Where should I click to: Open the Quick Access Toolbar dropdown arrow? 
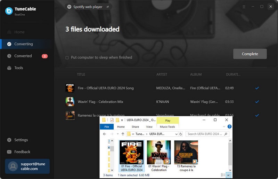[x=122, y=120]
